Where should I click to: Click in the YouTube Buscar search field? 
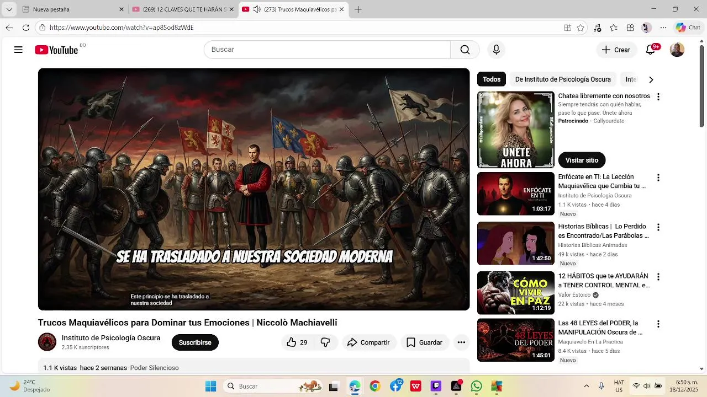point(327,50)
